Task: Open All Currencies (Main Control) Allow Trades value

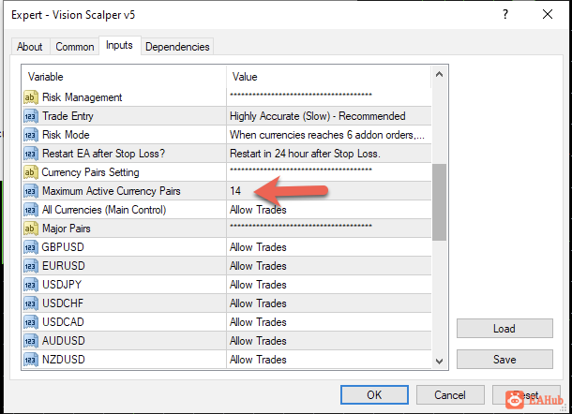Action: point(329,210)
